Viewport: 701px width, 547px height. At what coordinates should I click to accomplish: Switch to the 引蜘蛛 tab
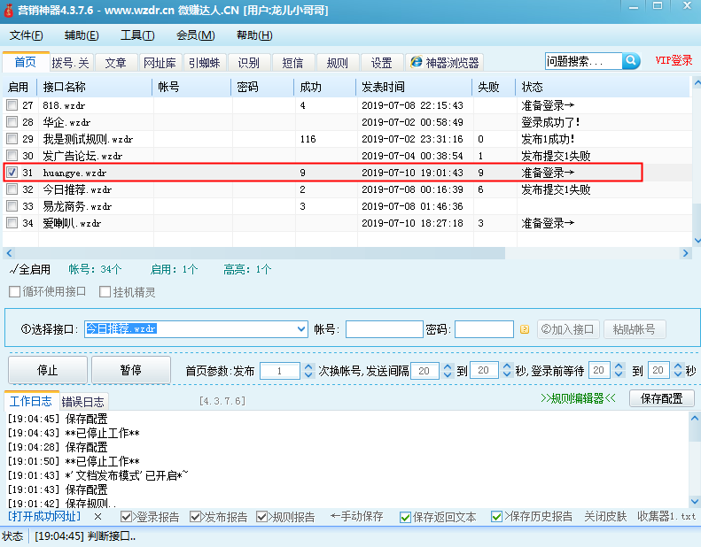[205, 63]
